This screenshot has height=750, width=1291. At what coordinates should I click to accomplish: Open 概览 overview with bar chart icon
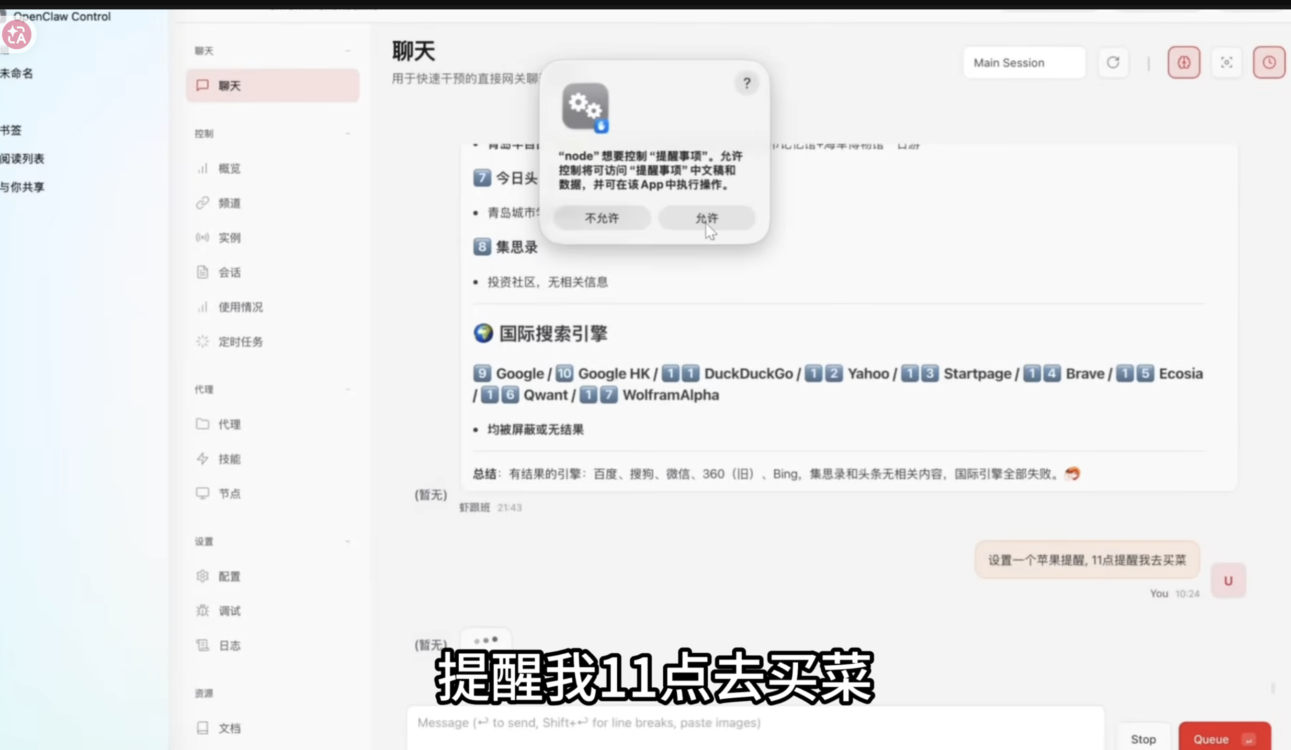coord(229,168)
